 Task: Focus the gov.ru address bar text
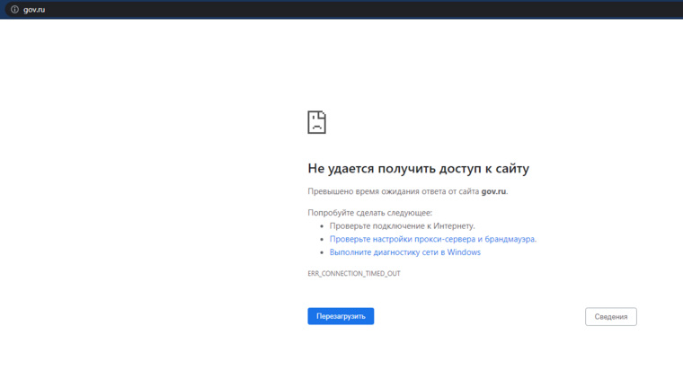point(34,10)
